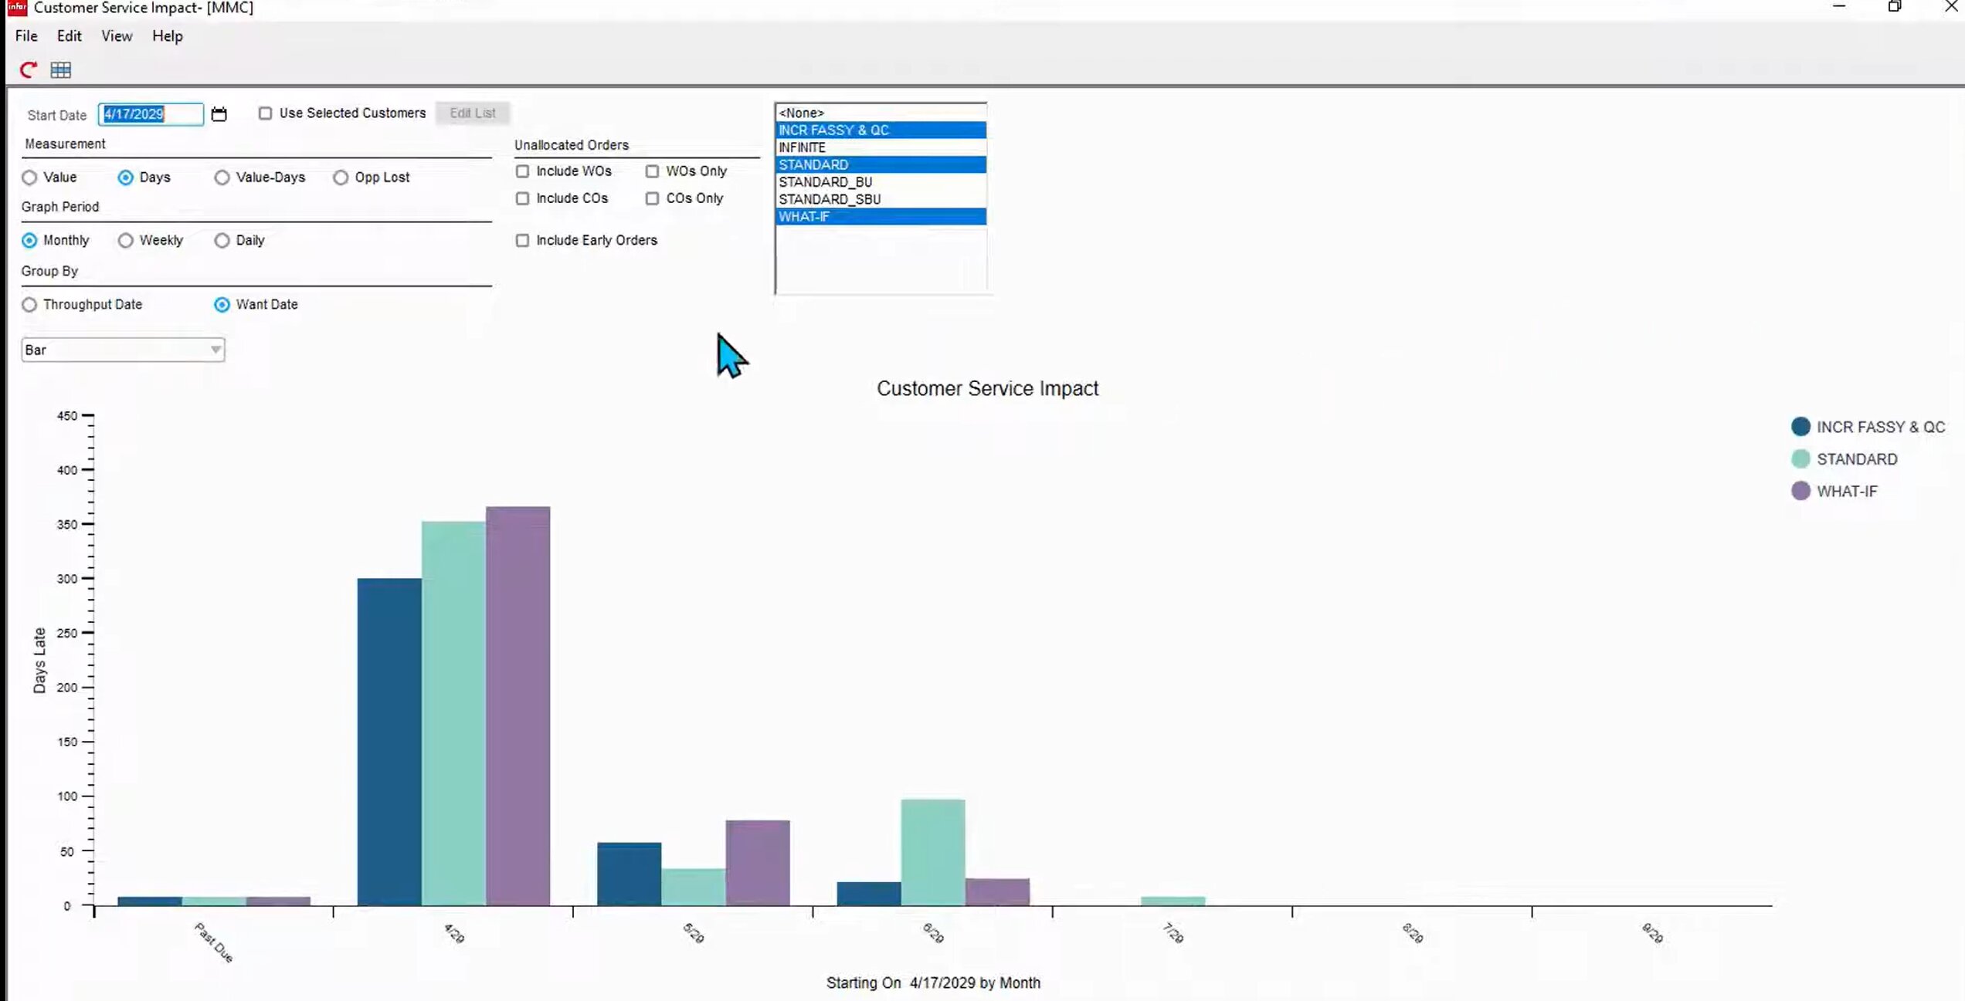
Task: Click the INCR FASSY & QC legend swatch
Action: pyautogui.click(x=1800, y=426)
